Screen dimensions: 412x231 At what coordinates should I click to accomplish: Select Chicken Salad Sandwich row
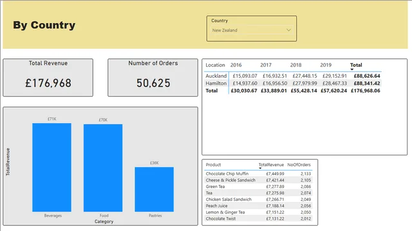click(x=258, y=200)
